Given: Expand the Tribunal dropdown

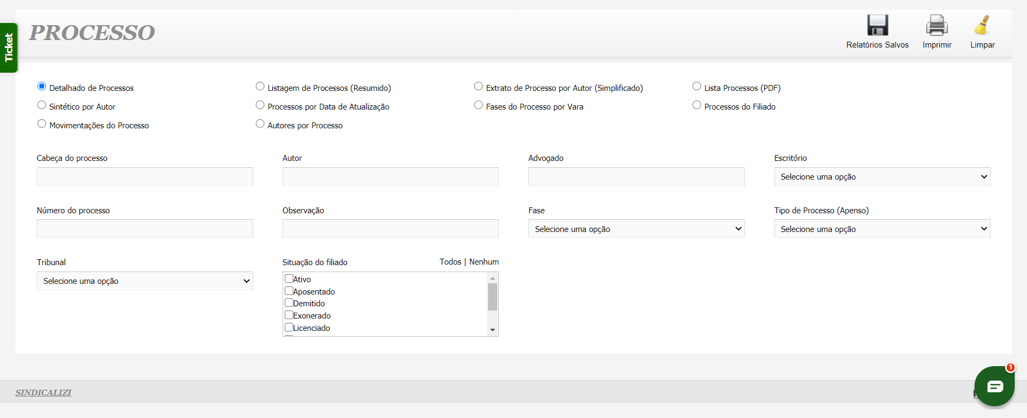Looking at the screenshot, I should [144, 281].
